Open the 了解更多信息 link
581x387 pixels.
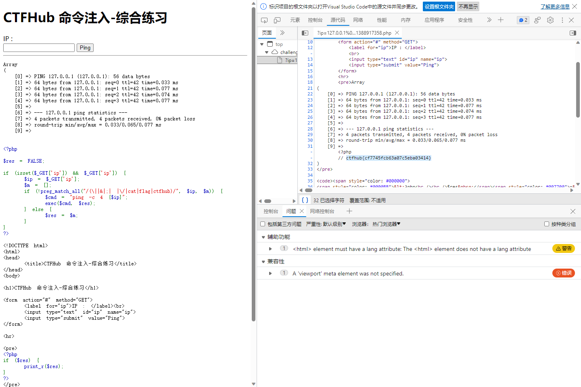click(x=555, y=6)
